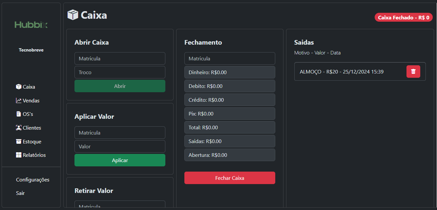Focus the Matricula field under Abrir Caixa

point(120,58)
